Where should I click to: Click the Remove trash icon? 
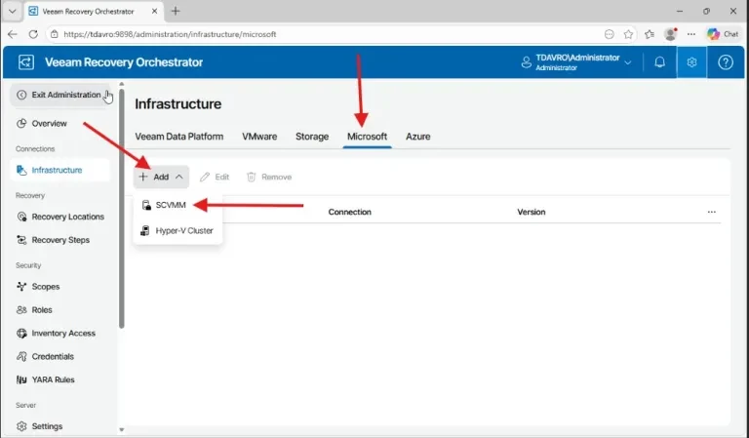coord(252,177)
